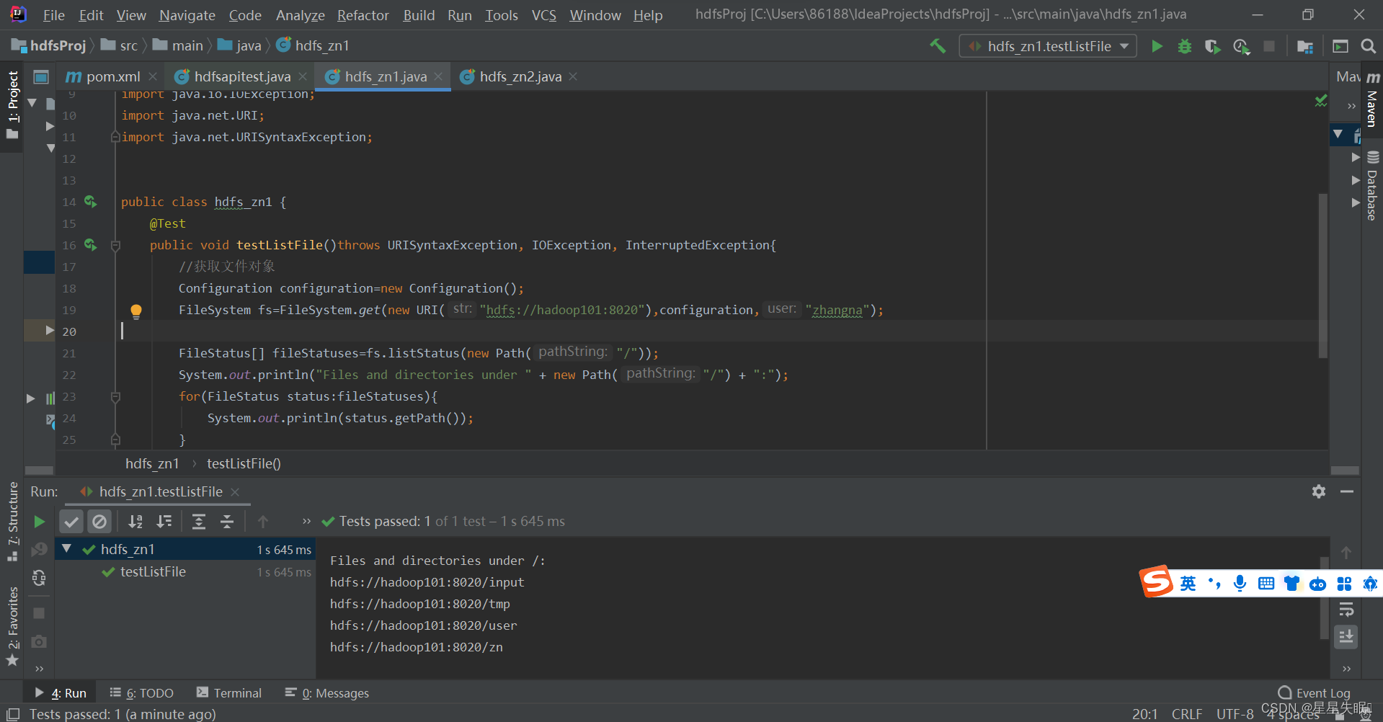Screen dimensions: 1383x722
Task: Toggle sort tests alphabetically
Action: pos(135,521)
